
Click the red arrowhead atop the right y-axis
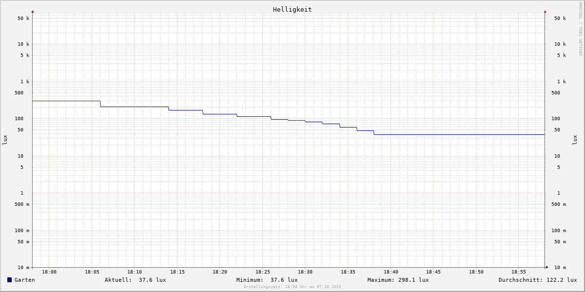[x=545, y=11]
